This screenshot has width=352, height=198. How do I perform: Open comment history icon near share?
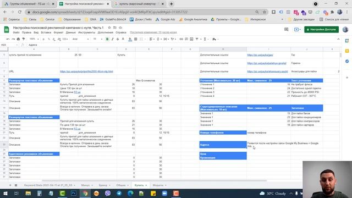tap(286, 29)
